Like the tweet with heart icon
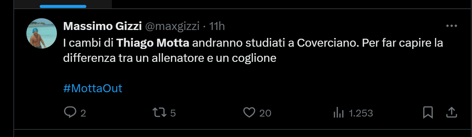 pyautogui.click(x=249, y=112)
